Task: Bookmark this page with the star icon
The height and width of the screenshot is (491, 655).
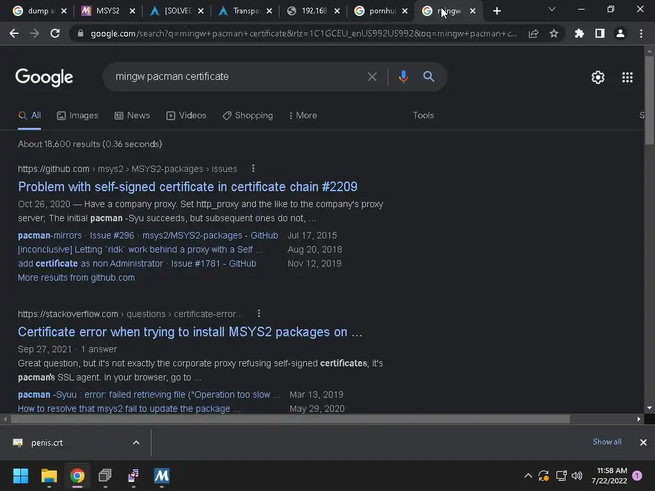Action: [x=554, y=33]
